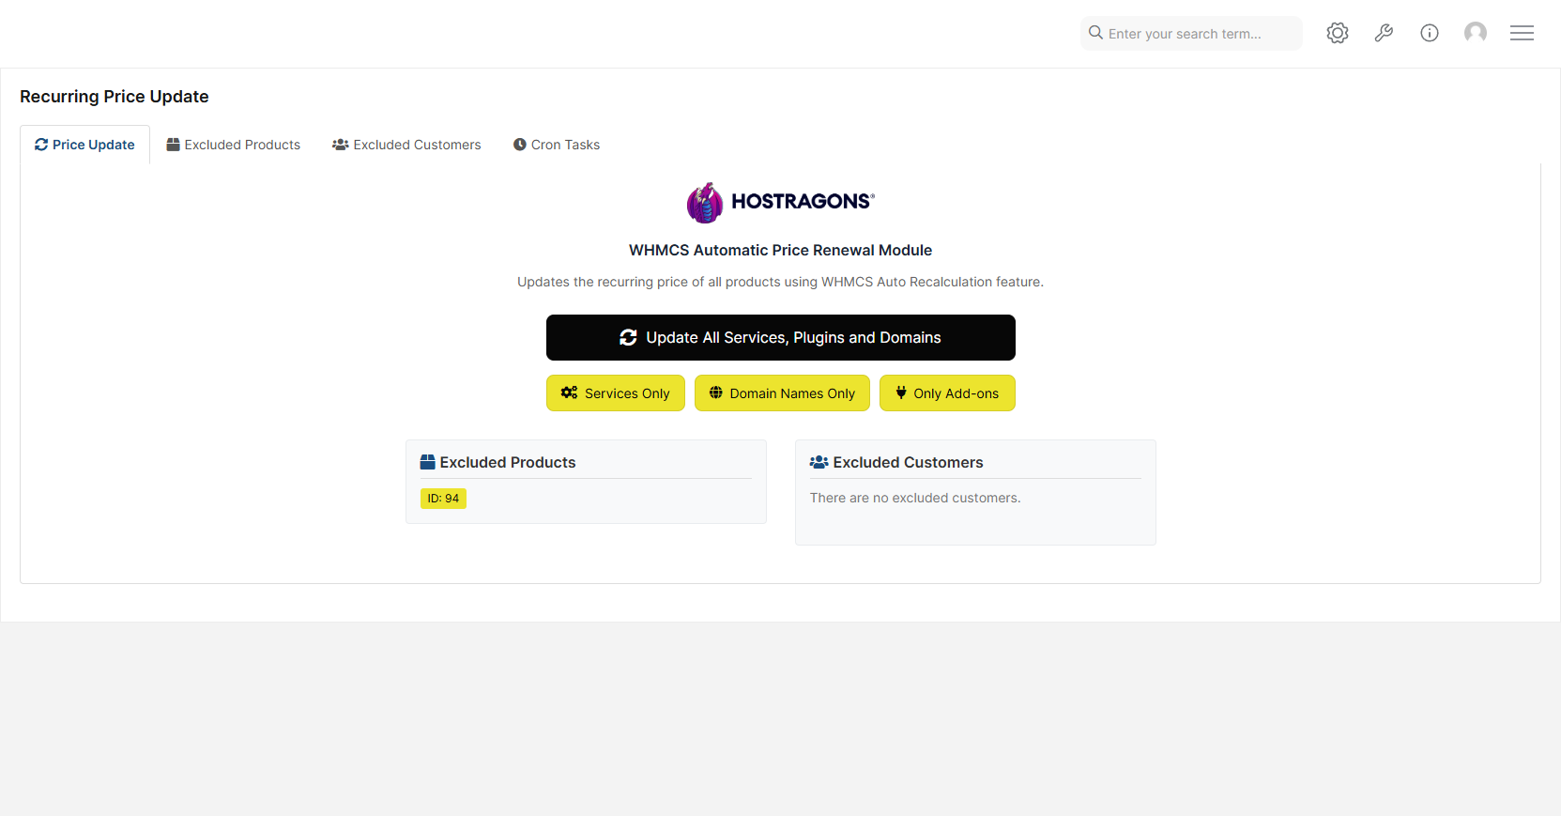1561x816 pixels.
Task: Open the hamburger menu icon
Action: point(1522,33)
